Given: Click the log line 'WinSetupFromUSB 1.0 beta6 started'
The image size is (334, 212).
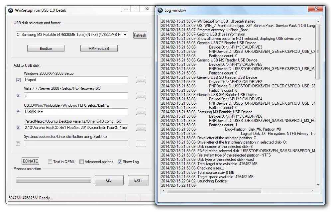Looking at the screenshot, I should pos(226,21).
